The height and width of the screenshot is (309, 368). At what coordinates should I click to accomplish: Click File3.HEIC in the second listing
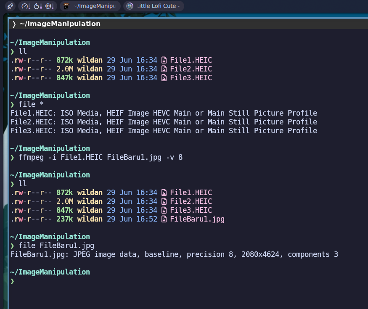(x=191, y=210)
